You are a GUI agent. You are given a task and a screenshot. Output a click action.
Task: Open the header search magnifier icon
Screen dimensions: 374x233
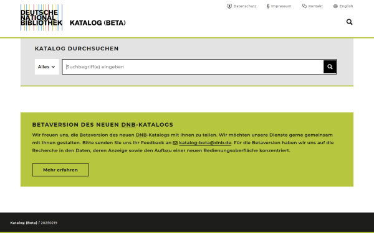[x=350, y=22]
